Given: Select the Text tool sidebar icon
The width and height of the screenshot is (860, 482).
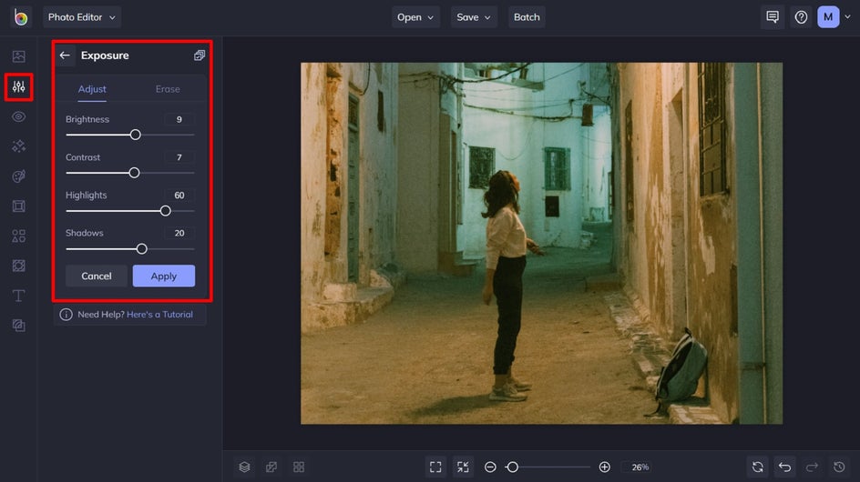Looking at the screenshot, I should 18,296.
